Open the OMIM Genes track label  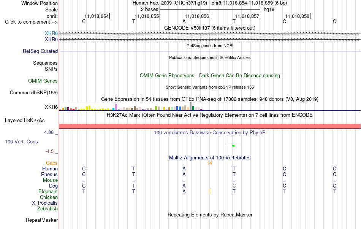point(43,81)
